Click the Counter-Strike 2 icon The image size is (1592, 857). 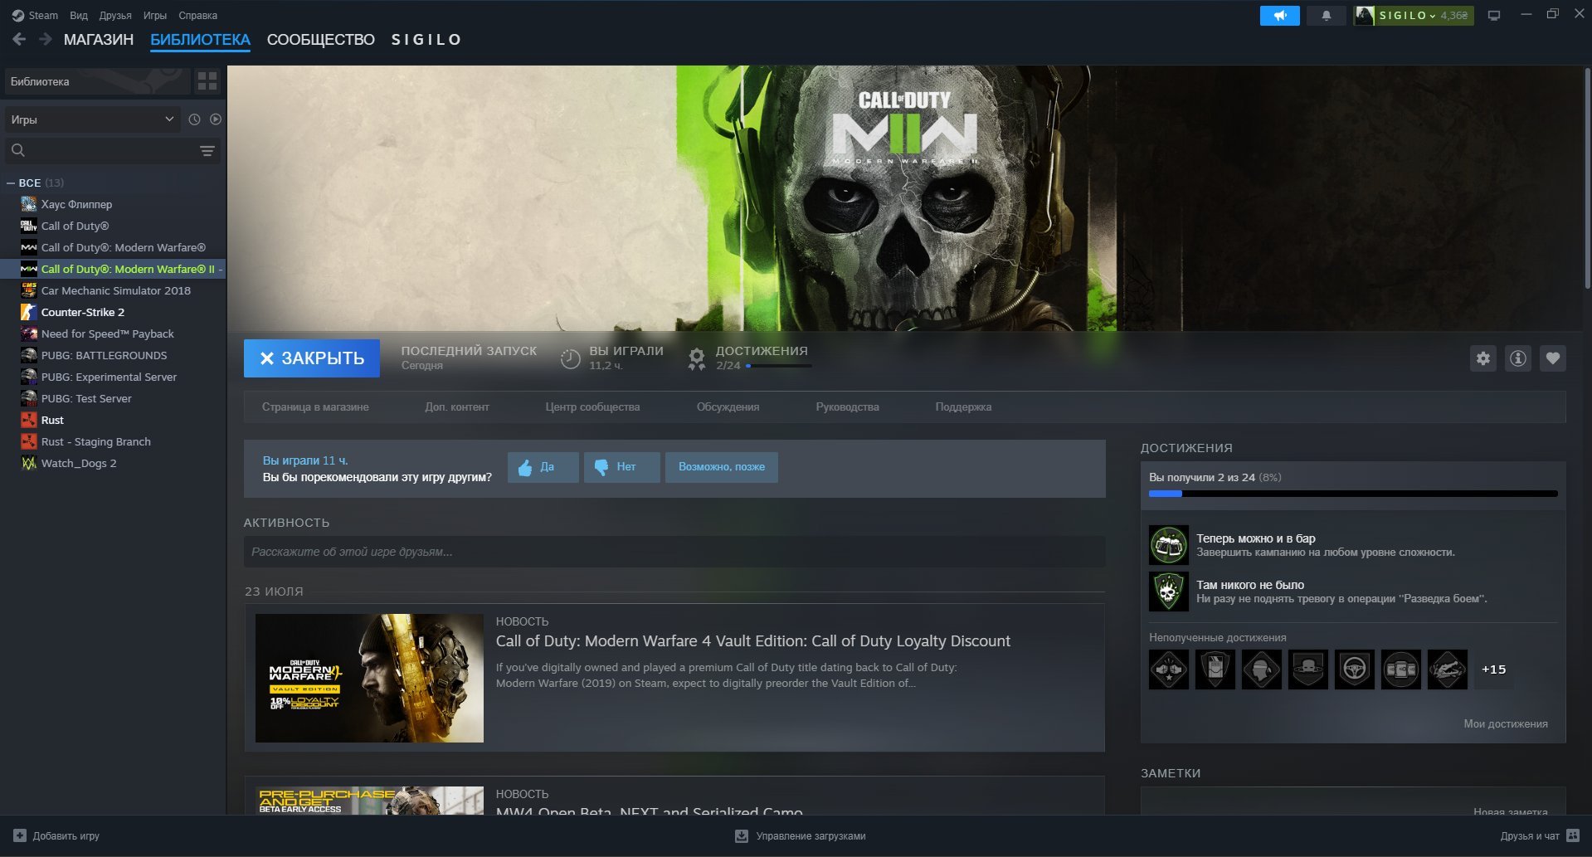pos(29,312)
